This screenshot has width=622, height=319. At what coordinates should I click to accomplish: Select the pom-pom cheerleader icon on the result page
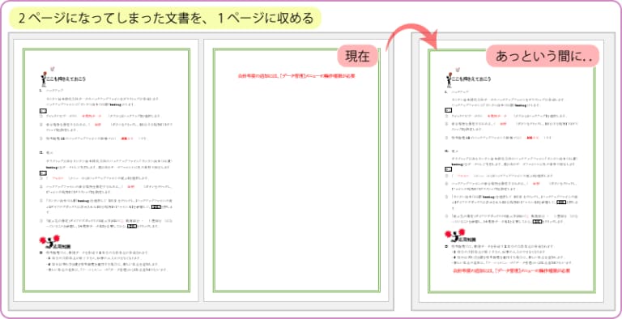tap(454, 236)
